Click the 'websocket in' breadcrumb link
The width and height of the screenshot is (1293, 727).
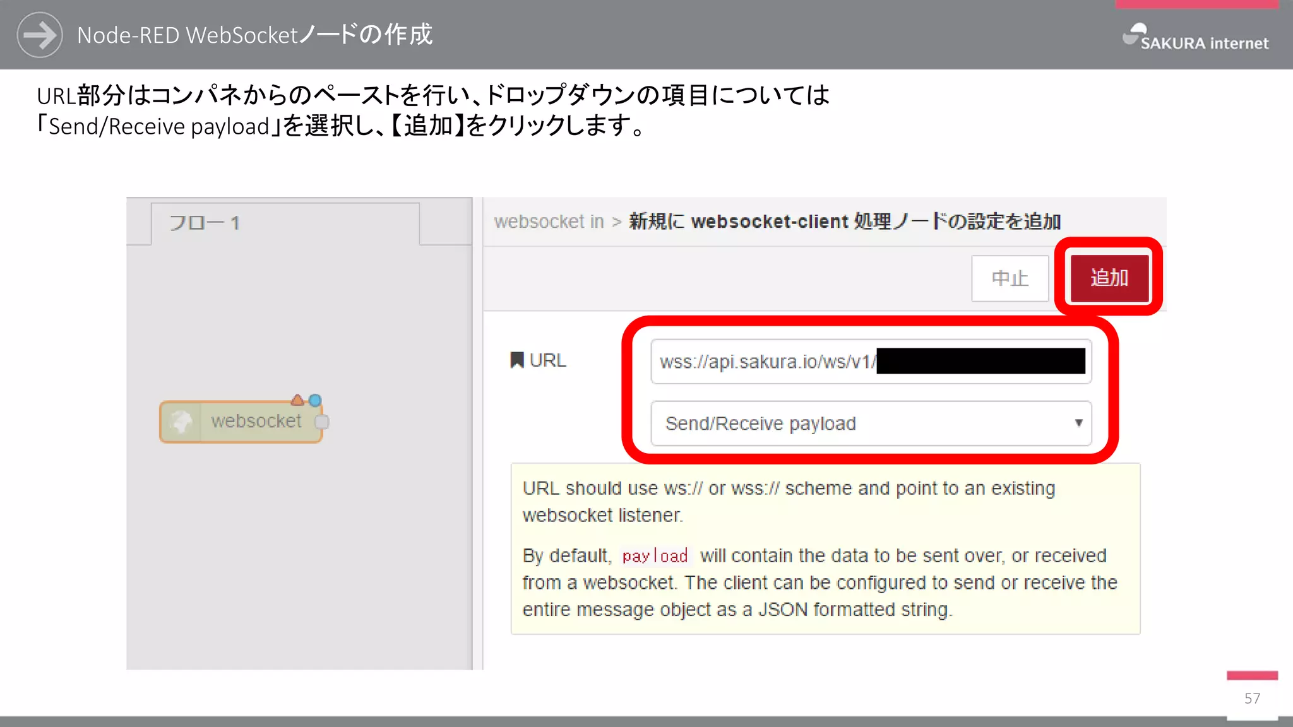(x=549, y=222)
